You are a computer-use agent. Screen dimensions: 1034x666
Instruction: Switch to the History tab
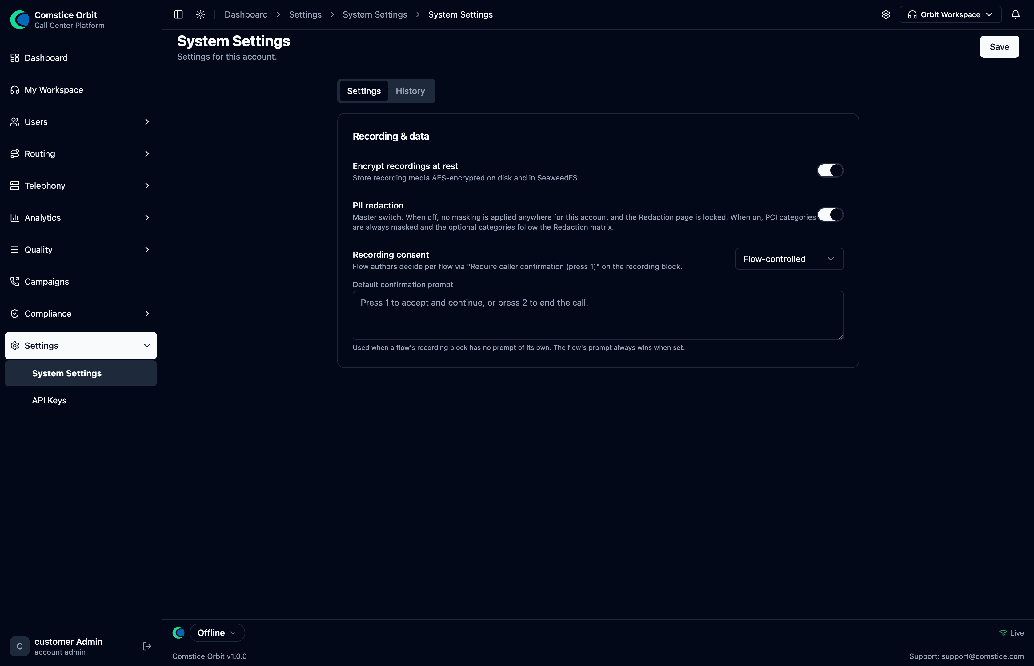point(410,91)
